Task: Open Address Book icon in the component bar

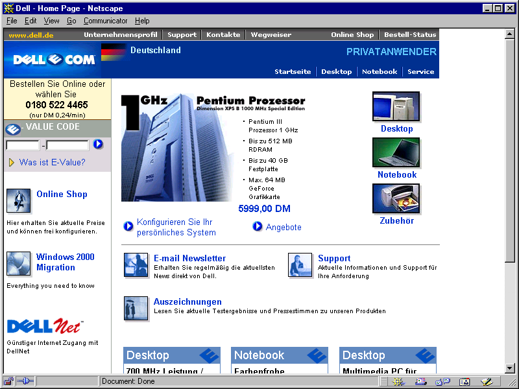Action: tap(465, 382)
